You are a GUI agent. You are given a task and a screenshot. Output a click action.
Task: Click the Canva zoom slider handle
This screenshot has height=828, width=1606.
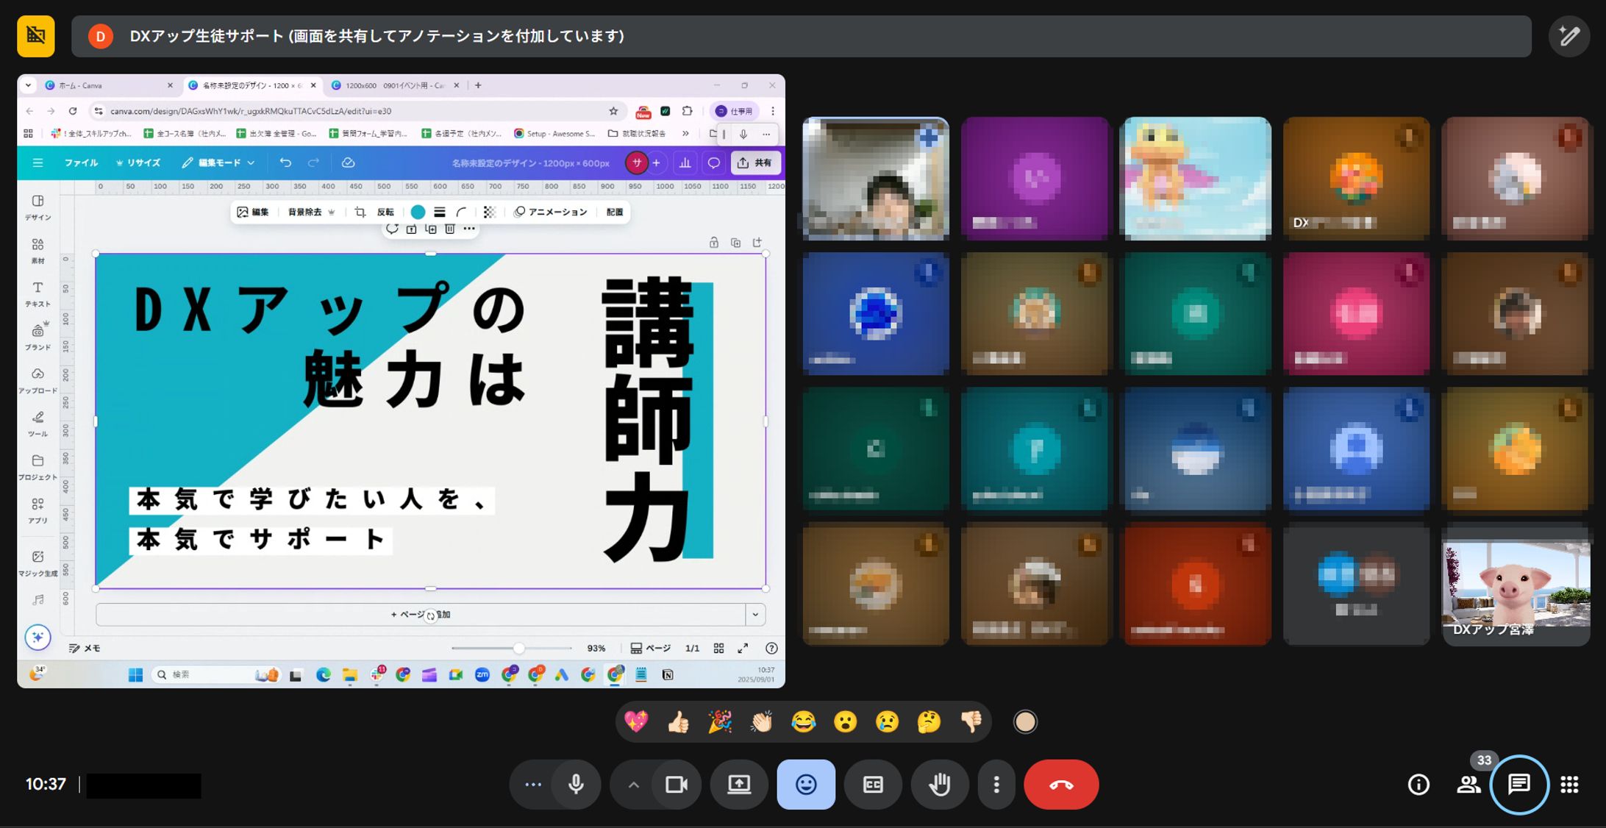click(519, 648)
